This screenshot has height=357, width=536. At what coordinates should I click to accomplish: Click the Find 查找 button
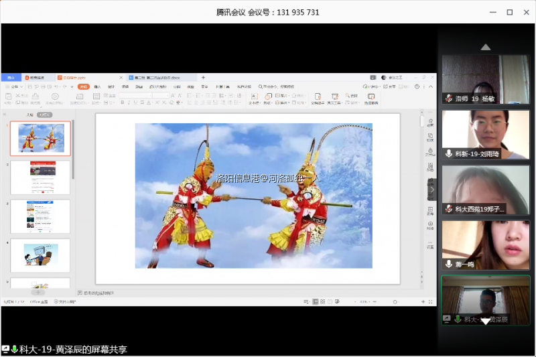(352, 96)
